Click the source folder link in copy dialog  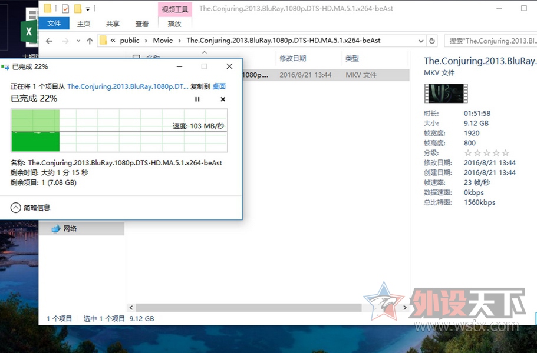(128, 86)
